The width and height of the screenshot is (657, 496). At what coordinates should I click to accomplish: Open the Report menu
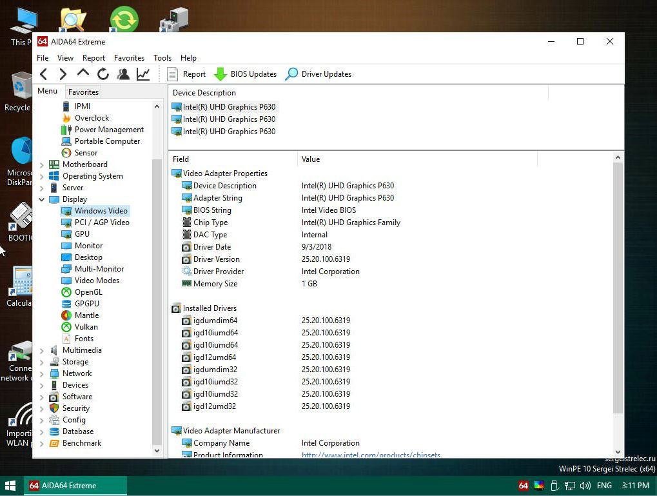[94, 58]
